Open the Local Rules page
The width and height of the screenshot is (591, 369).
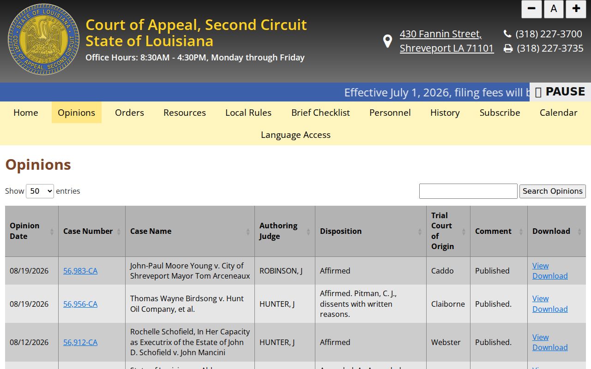pos(248,113)
